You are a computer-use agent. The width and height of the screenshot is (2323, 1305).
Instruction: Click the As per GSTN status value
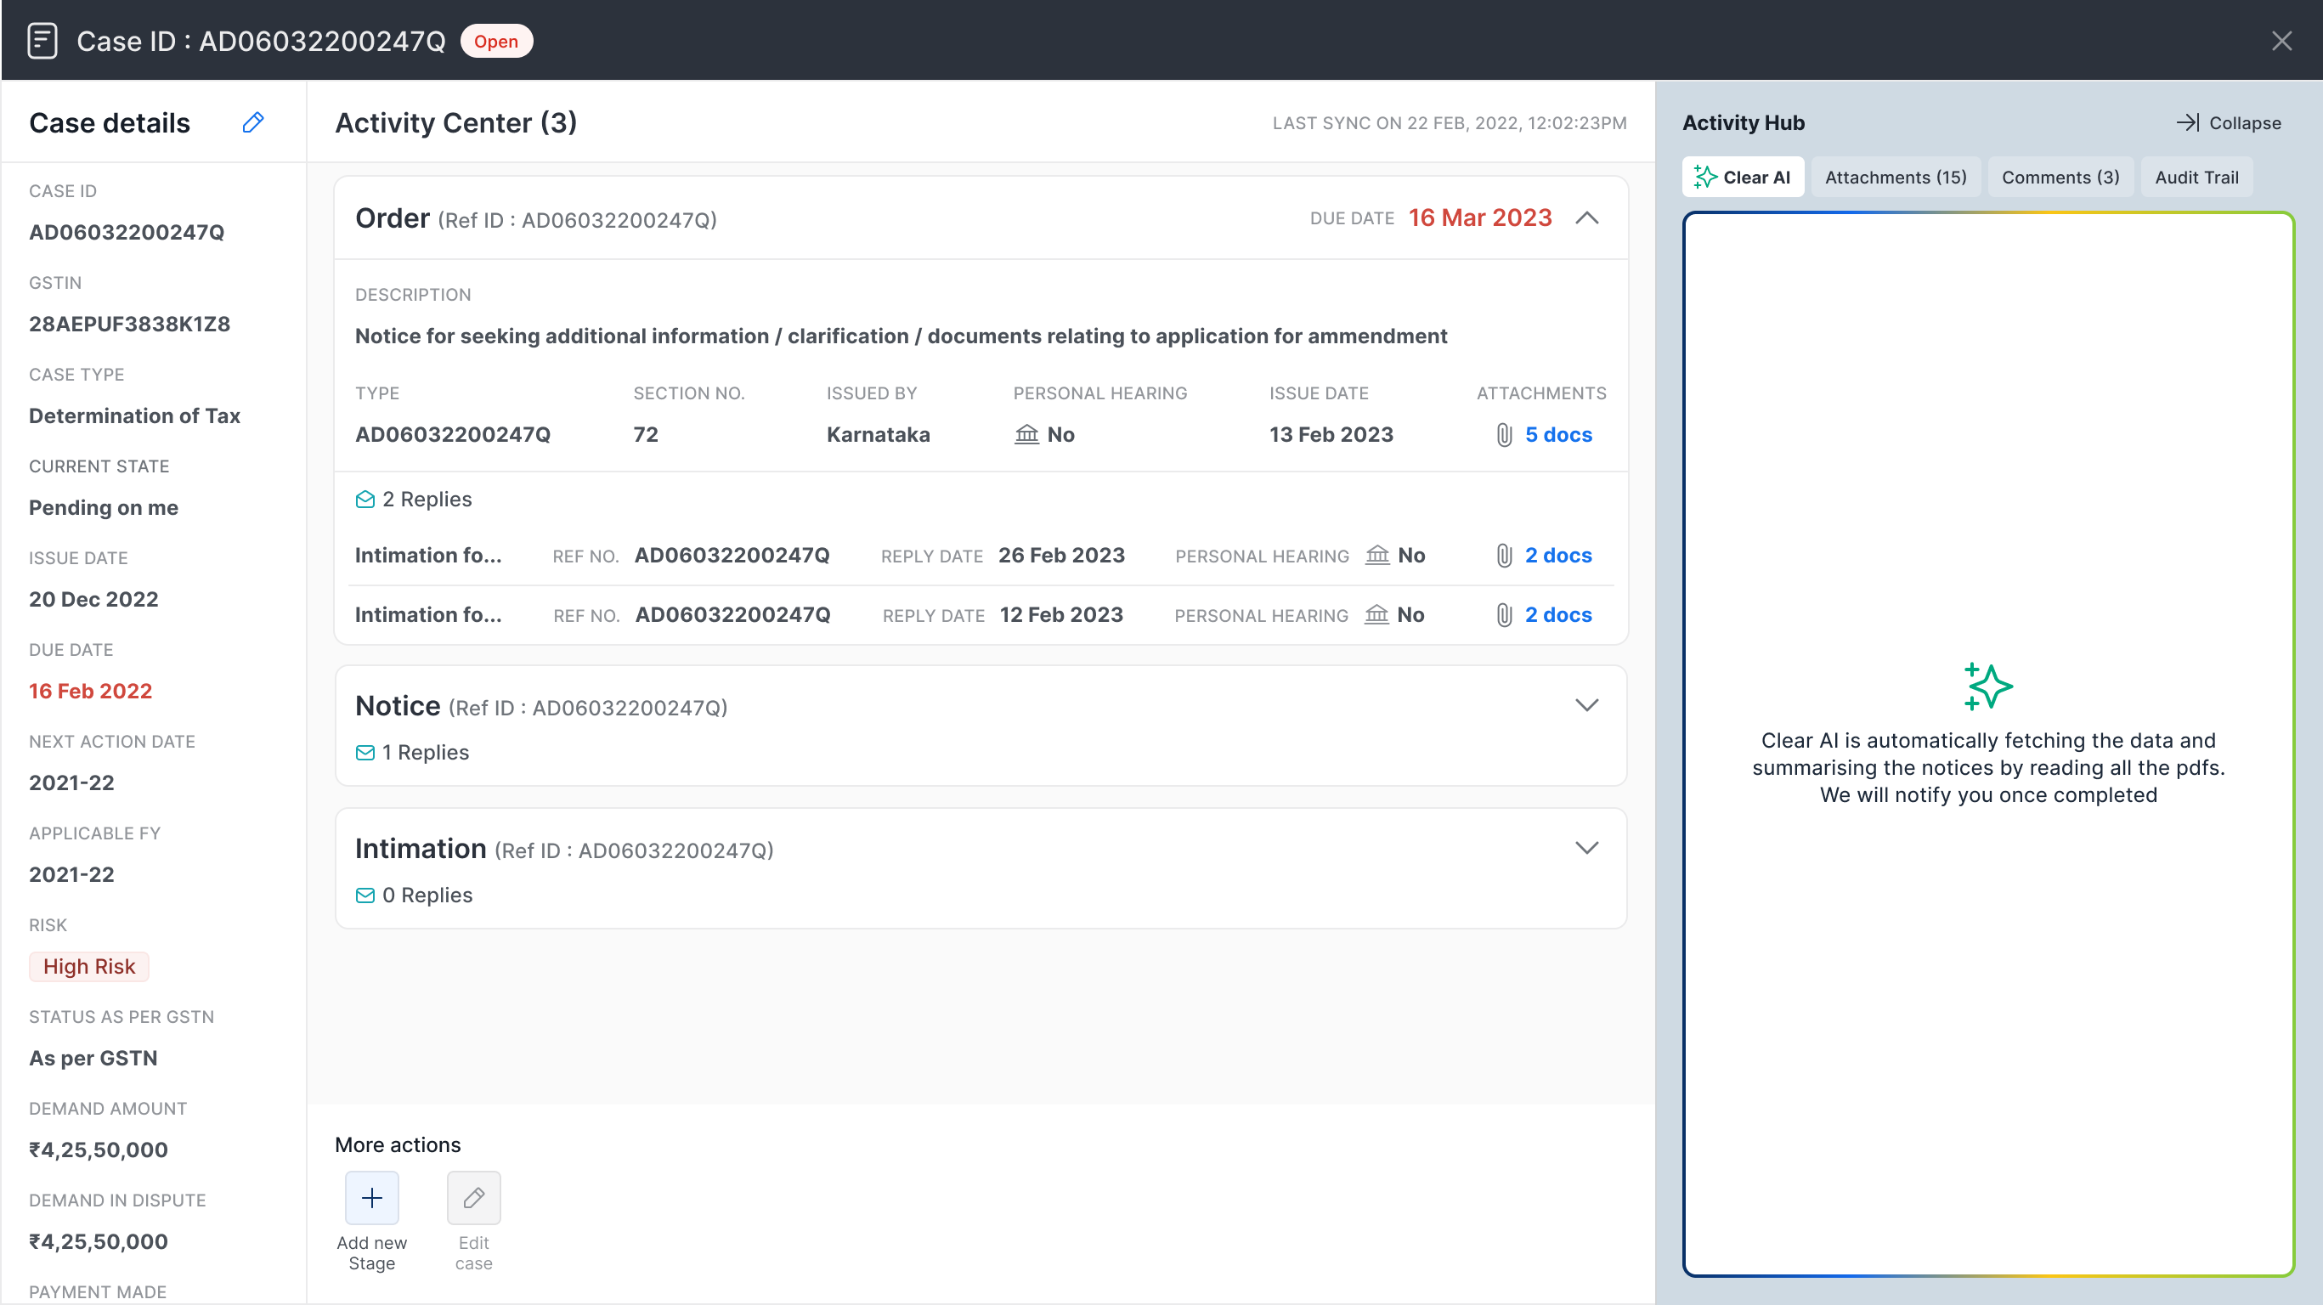tap(93, 1058)
